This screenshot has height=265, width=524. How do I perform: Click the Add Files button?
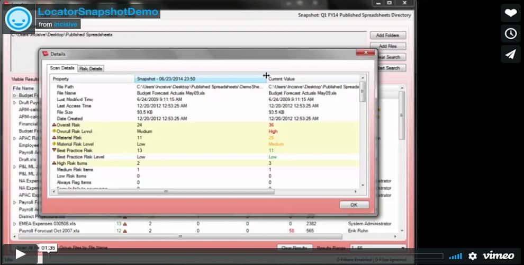[x=387, y=46]
